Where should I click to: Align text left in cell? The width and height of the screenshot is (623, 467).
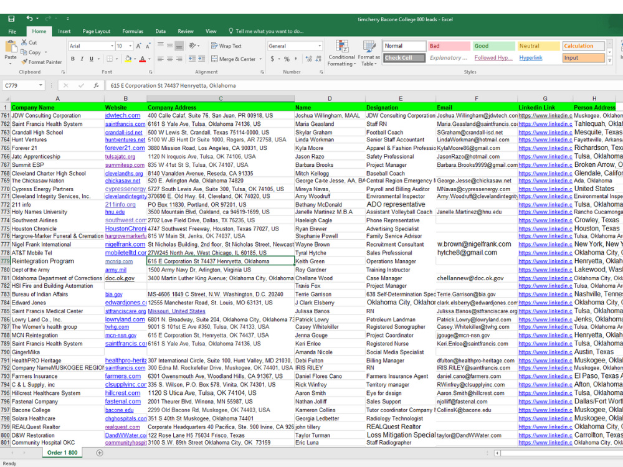tap(161, 59)
